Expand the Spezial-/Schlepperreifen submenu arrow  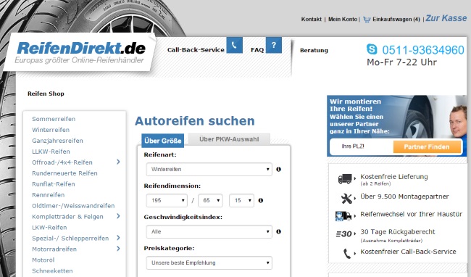pos(118,238)
